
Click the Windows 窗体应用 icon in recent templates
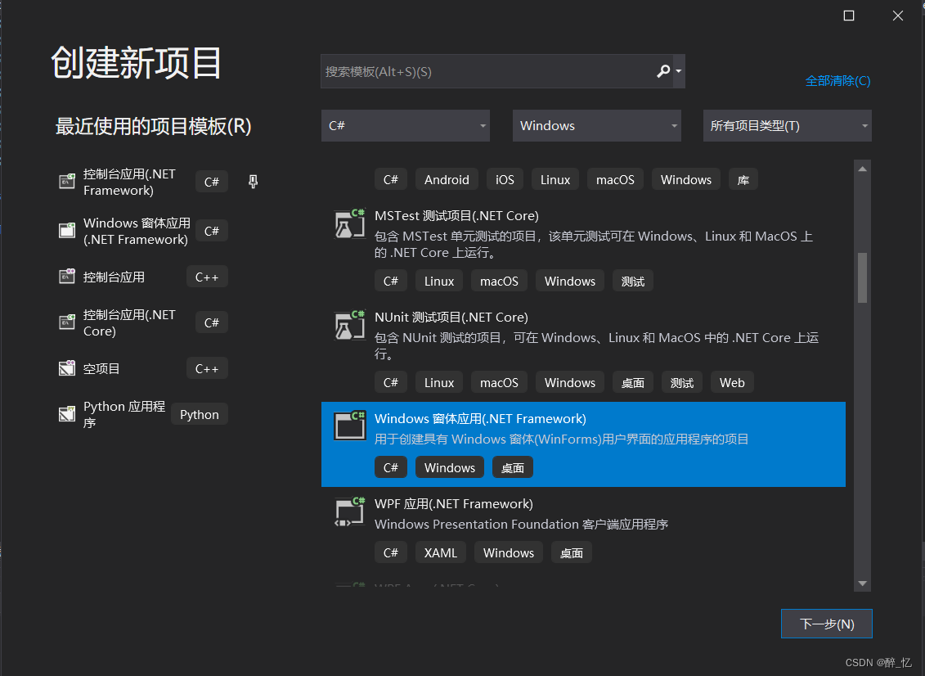coord(66,230)
